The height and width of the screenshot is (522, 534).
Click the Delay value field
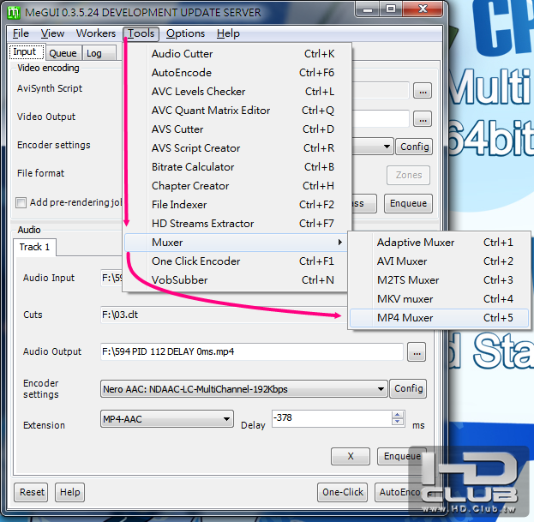pyautogui.click(x=332, y=418)
